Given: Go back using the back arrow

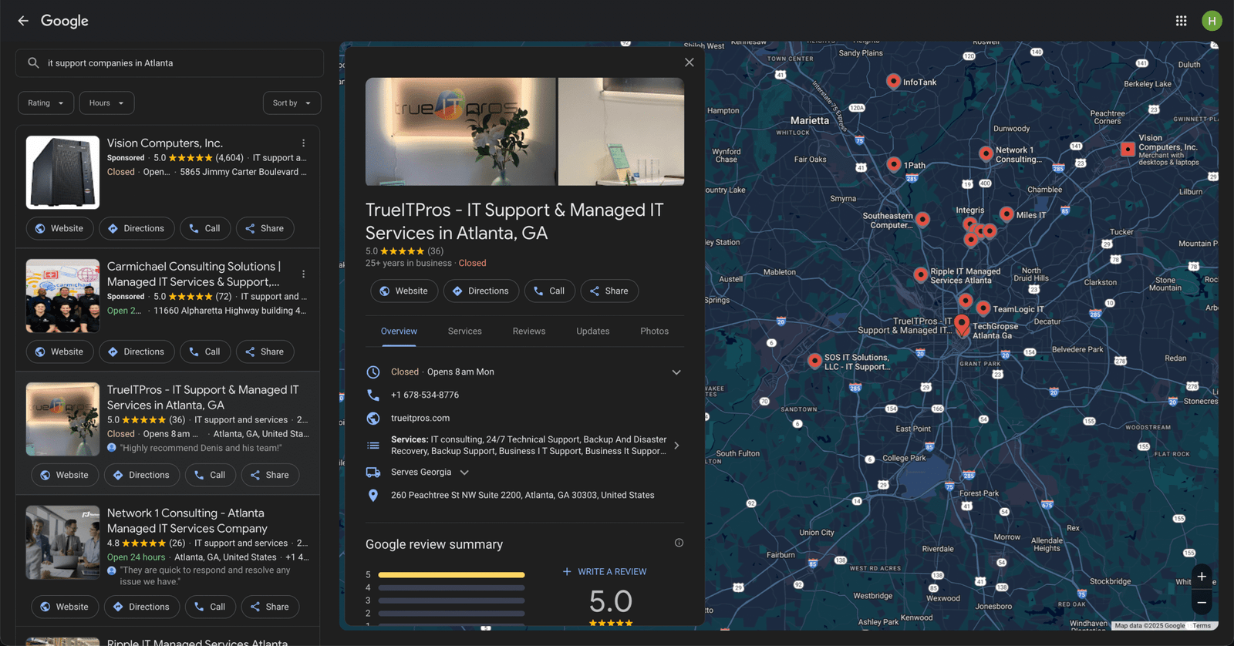Looking at the screenshot, I should click(x=23, y=21).
